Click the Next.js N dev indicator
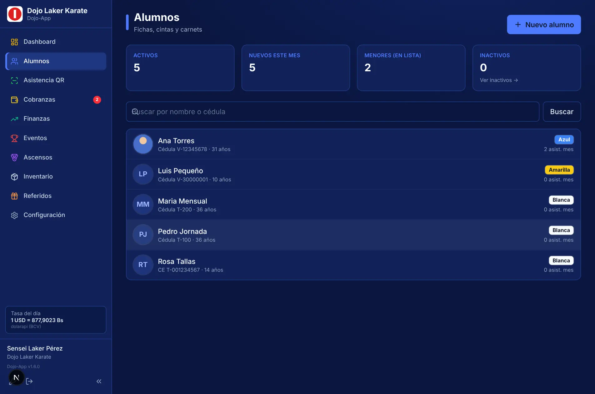Viewport: 595px width, 394px height. tap(16, 378)
